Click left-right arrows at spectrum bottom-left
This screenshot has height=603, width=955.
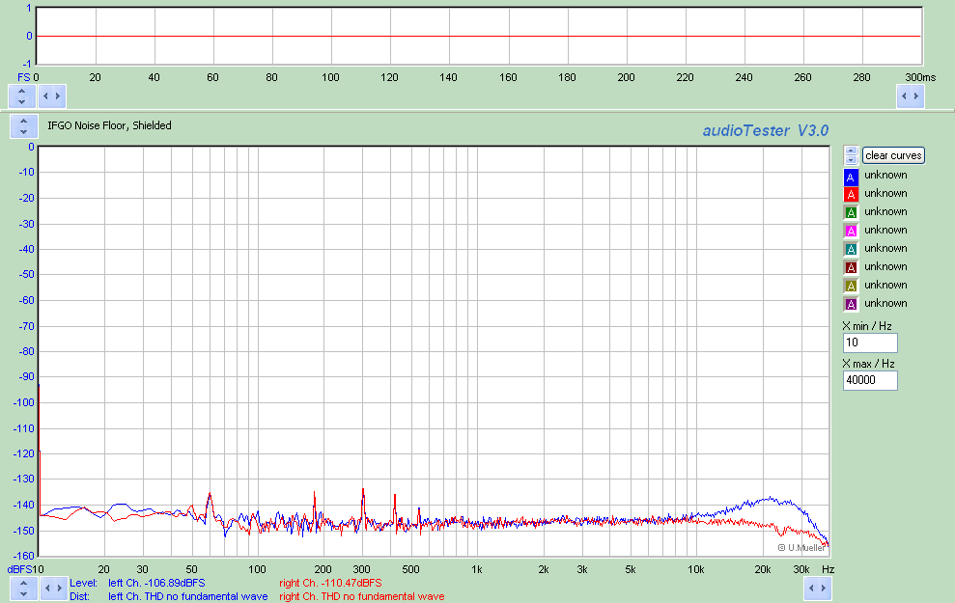point(52,588)
